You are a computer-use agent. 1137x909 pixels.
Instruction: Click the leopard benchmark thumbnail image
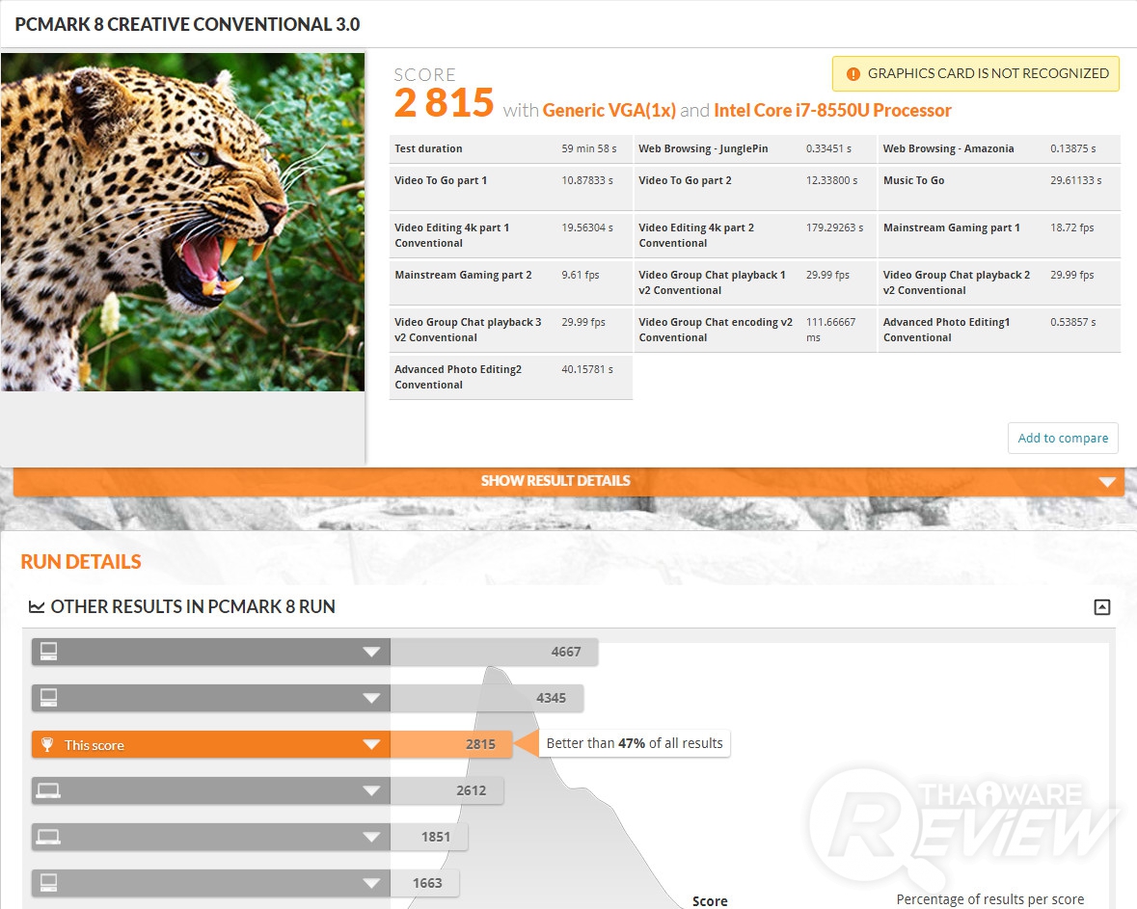tap(182, 222)
